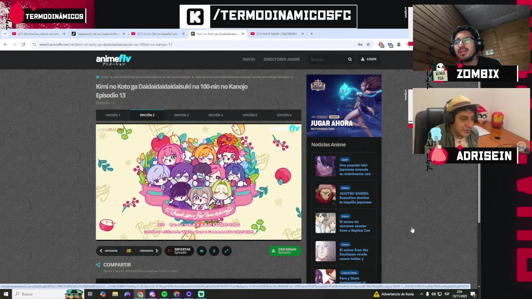Click the magnifier search icon on AnimeFLV

pos(350,59)
